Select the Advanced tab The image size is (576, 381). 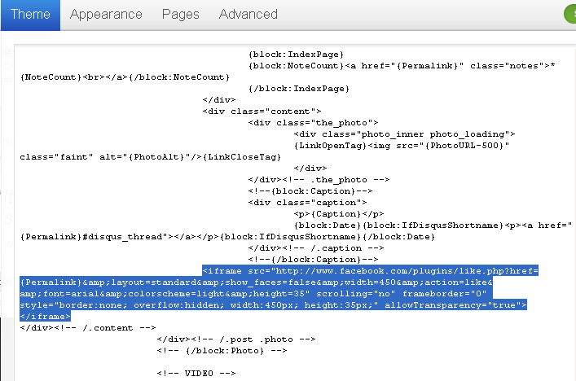tap(248, 15)
